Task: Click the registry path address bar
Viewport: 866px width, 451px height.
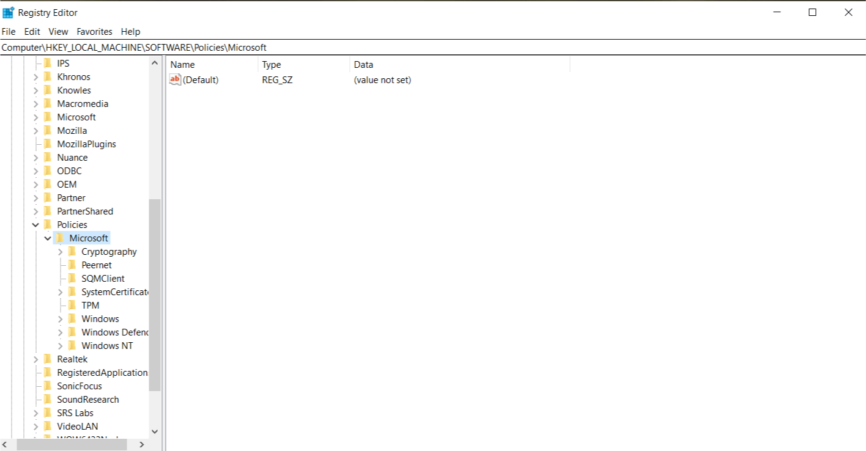Action: click(x=428, y=48)
